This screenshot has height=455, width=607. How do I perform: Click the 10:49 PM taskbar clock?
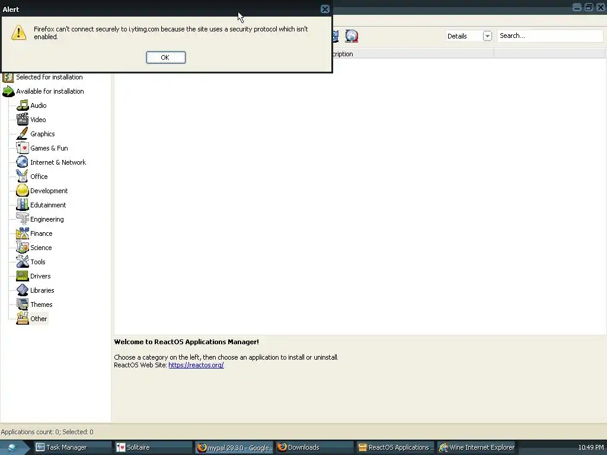tap(591, 447)
